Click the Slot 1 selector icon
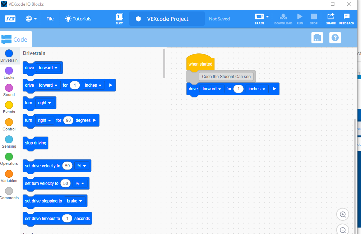The width and height of the screenshot is (361, 234). pyautogui.click(x=119, y=17)
